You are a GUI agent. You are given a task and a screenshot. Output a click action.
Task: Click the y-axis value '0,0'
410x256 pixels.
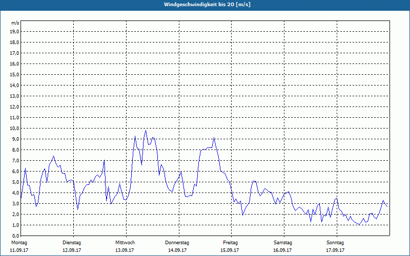pyautogui.click(x=15, y=236)
